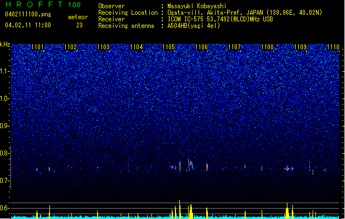Click the A504HB(yagi 4el) antenna text
This screenshot has height=219, width=345.
click(194, 26)
